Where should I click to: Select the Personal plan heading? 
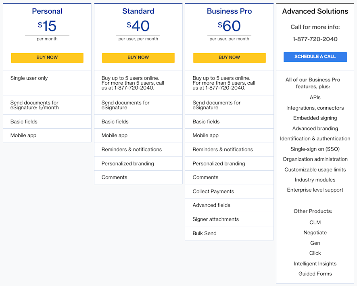[47, 11]
